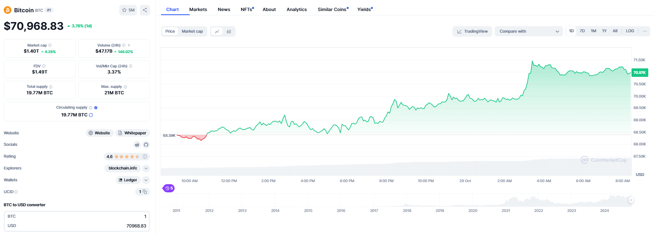This screenshot has height=234, width=654.
Task: Click the $1.40T market cap value
Action: pyautogui.click(x=32, y=51)
